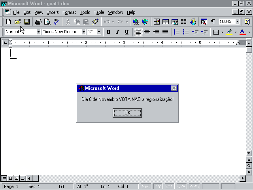Paste with the clipboard icon

(x=86, y=22)
